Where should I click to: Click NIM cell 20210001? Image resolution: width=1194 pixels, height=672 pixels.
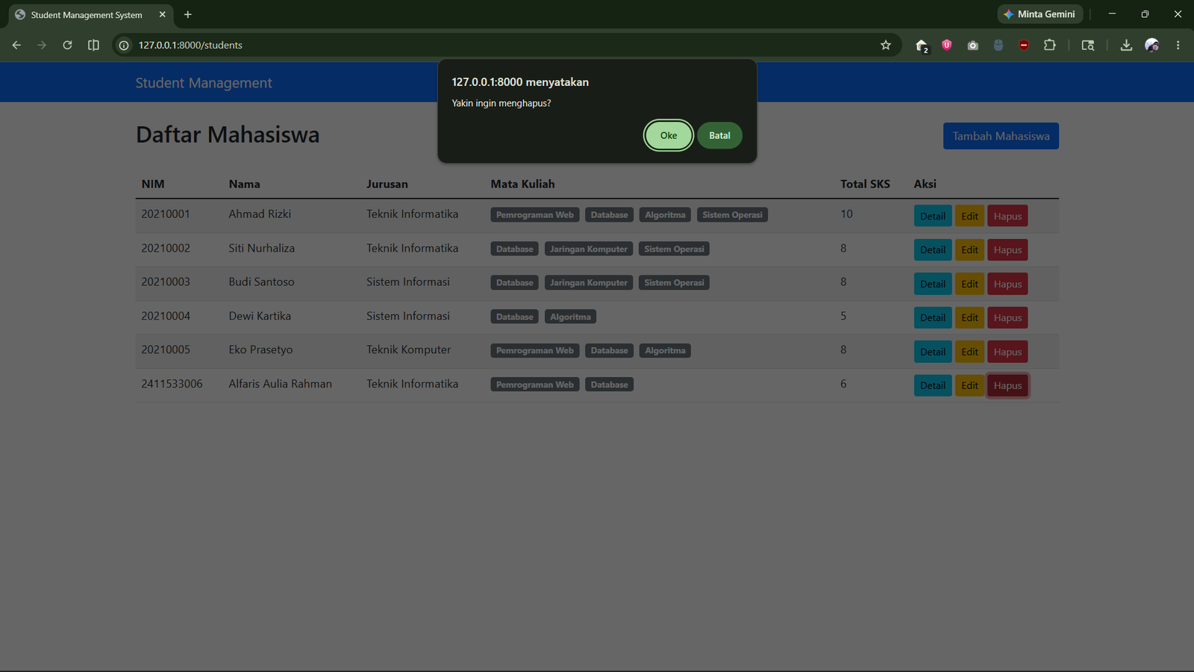tap(166, 214)
